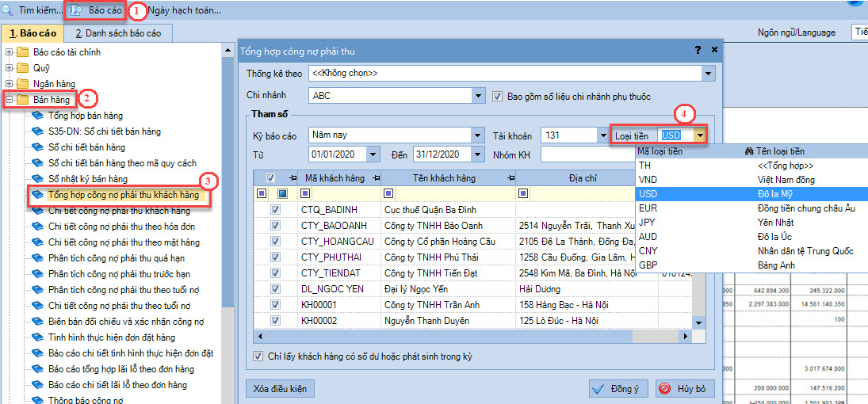Click book icon beside Sổ chi tiết bán hàng theo mã quy cách
The width and height of the screenshot is (868, 404).
tap(37, 163)
